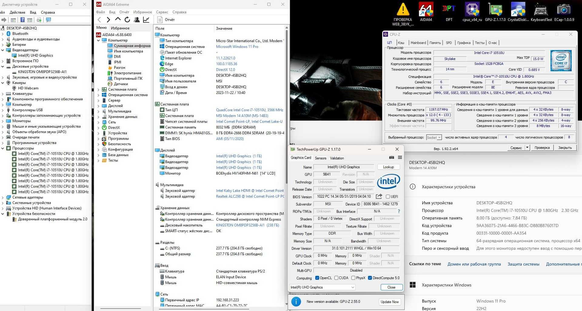
Task: Expand Системная плата in AIDA64 tree
Action: (x=99, y=89)
